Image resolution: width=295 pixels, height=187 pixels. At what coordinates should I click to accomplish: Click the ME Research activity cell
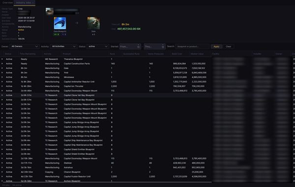coord(52,59)
